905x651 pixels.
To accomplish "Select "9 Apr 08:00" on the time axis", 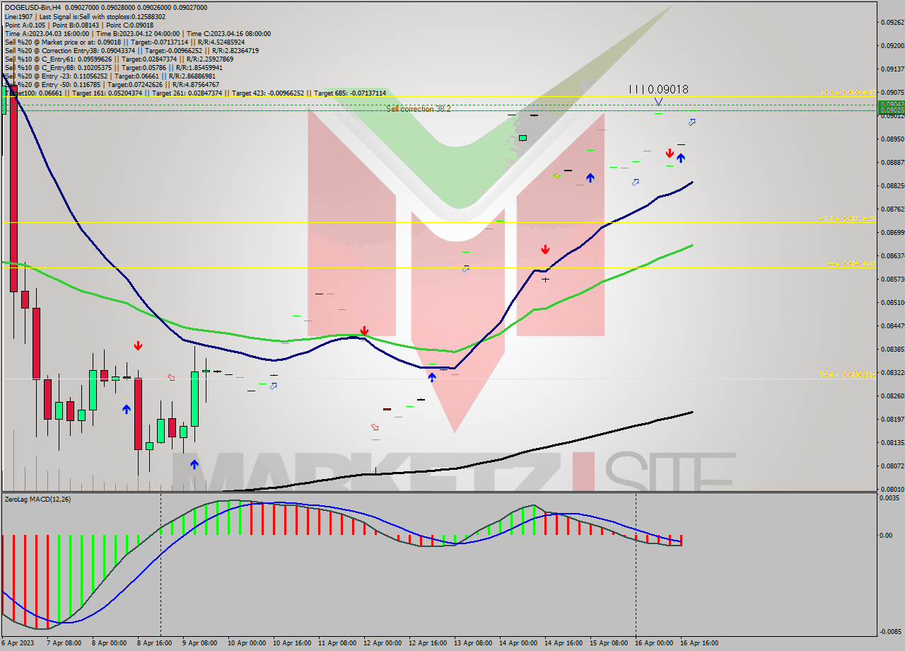I will [x=199, y=643].
